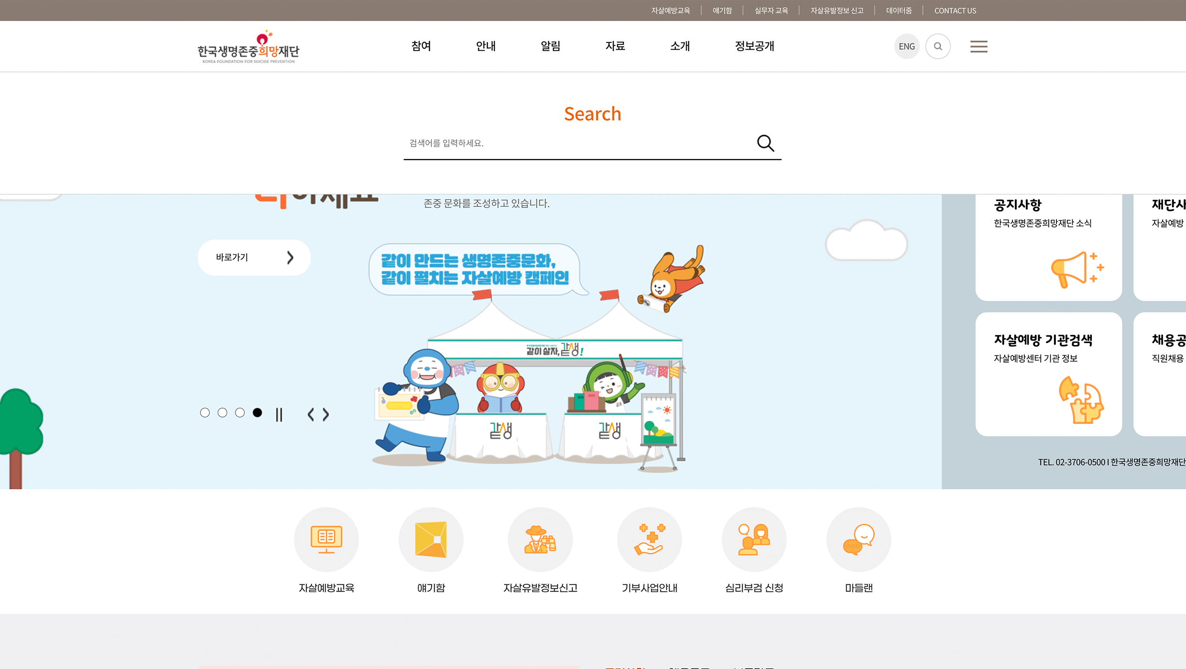This screenshot has width=1186, height=669.
Task: Click 자살예방센터 기관 정보 subtitle
Action: tap(1035, 358)
